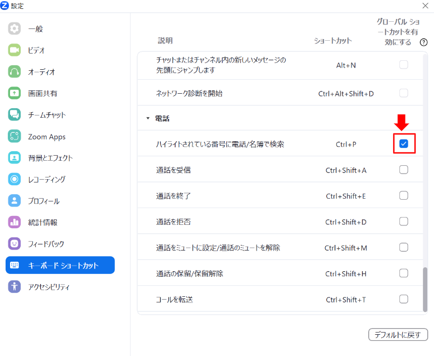Click the プロフィール person icon
434x356 pixels.
tap(15, 201)
